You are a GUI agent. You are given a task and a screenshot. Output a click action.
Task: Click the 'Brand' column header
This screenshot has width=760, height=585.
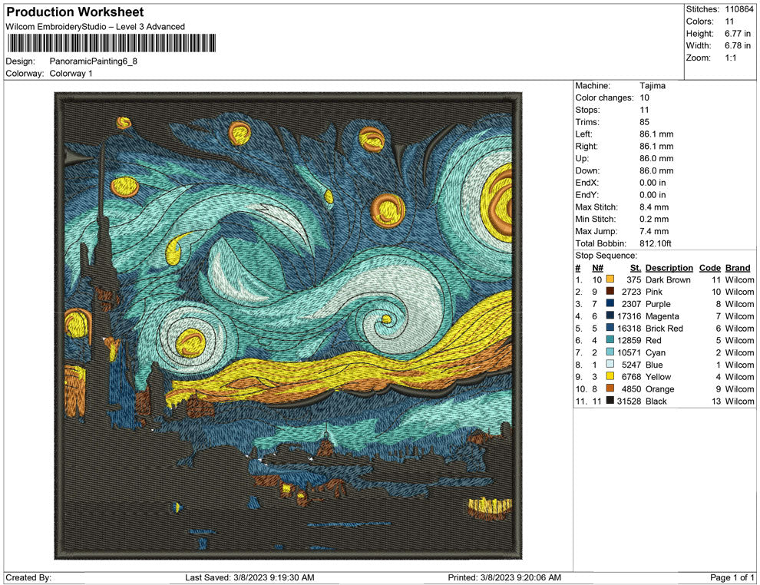point(738,267)
